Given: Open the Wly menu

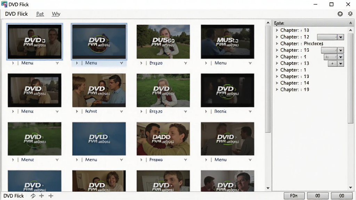Looking at the screenshot, I should (56, 14).
